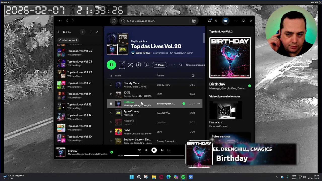Open more options on Birthday row
This screenshot has width=322, height=181.
point(198,104)
